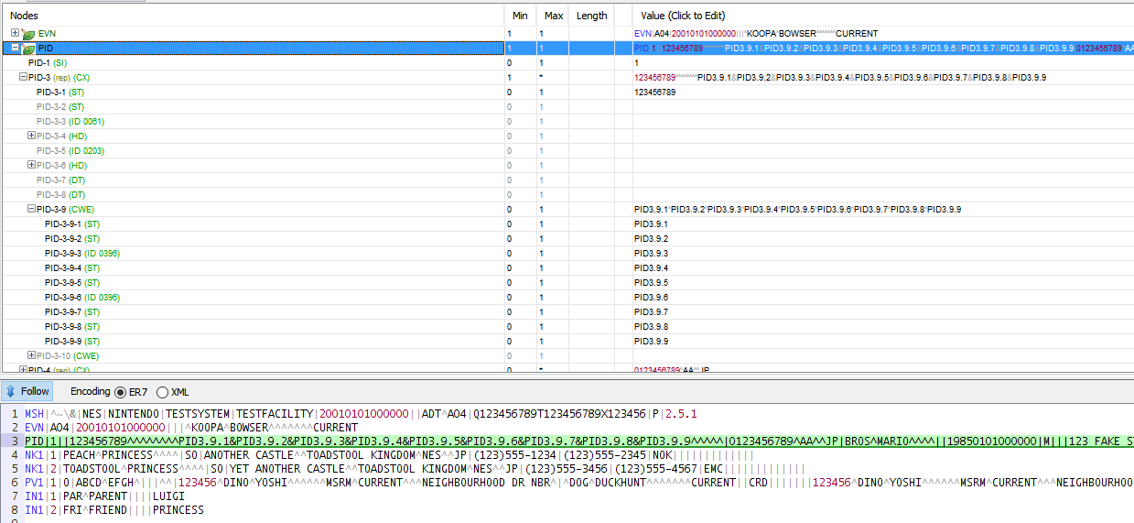Click the MSH line in message editor

[361, 413]
